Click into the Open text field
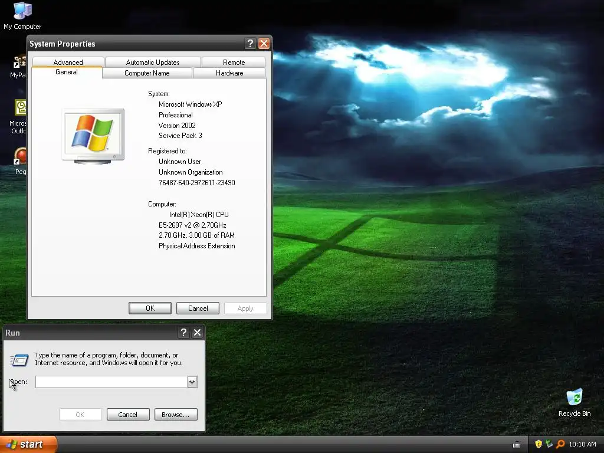Viewport: 604px width, 453px height. click(111, 382)
